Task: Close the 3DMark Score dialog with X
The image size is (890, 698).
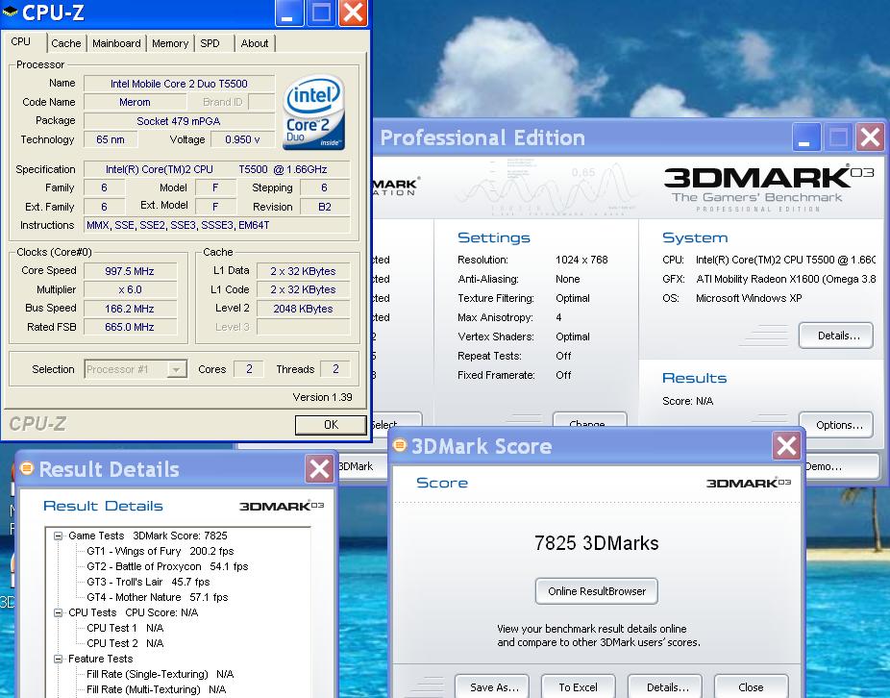Action: click(786, 446)
